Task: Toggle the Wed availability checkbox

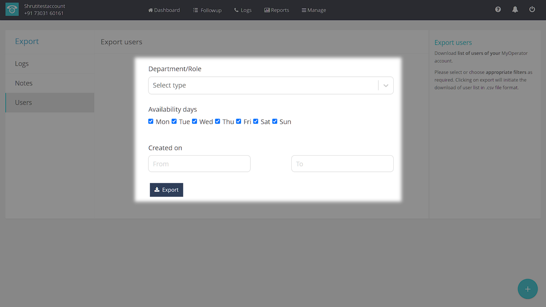Action: coord(195,122)
